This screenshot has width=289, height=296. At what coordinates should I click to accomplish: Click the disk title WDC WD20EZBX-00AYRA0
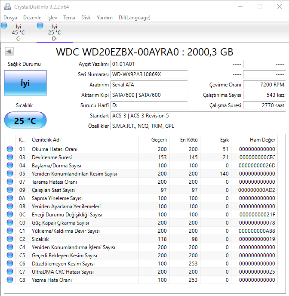(x=117, y=52)
